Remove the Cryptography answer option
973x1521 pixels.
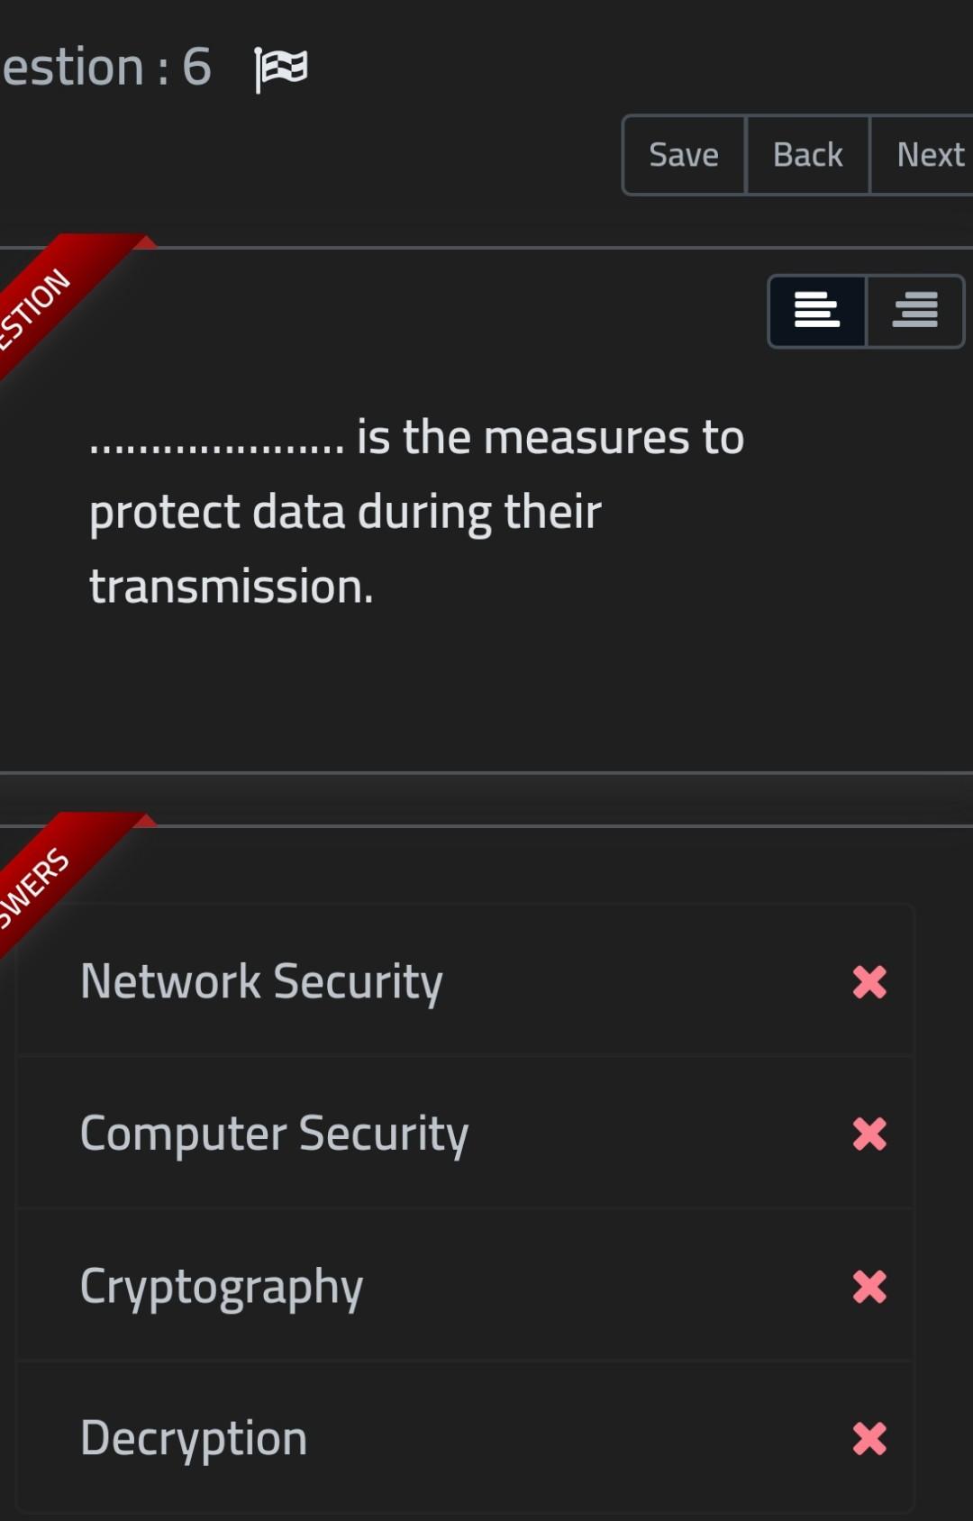point(868,1289)
